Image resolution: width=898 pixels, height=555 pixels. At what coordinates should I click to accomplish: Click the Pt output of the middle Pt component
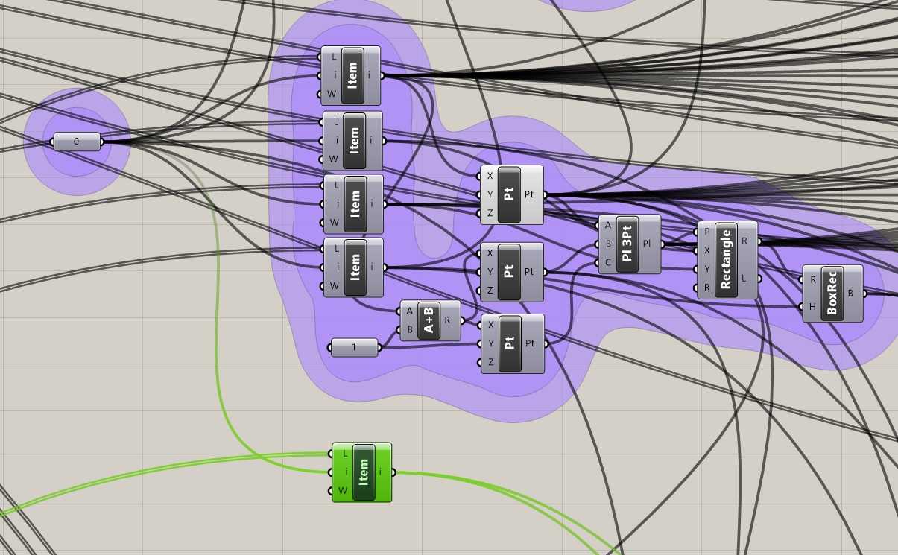530,272
